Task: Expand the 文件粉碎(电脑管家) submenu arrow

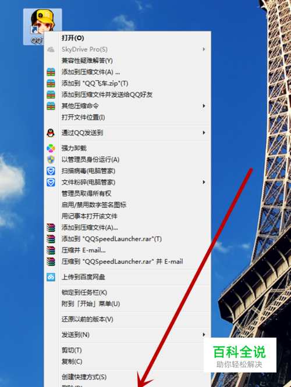Action: click(204, 182)
